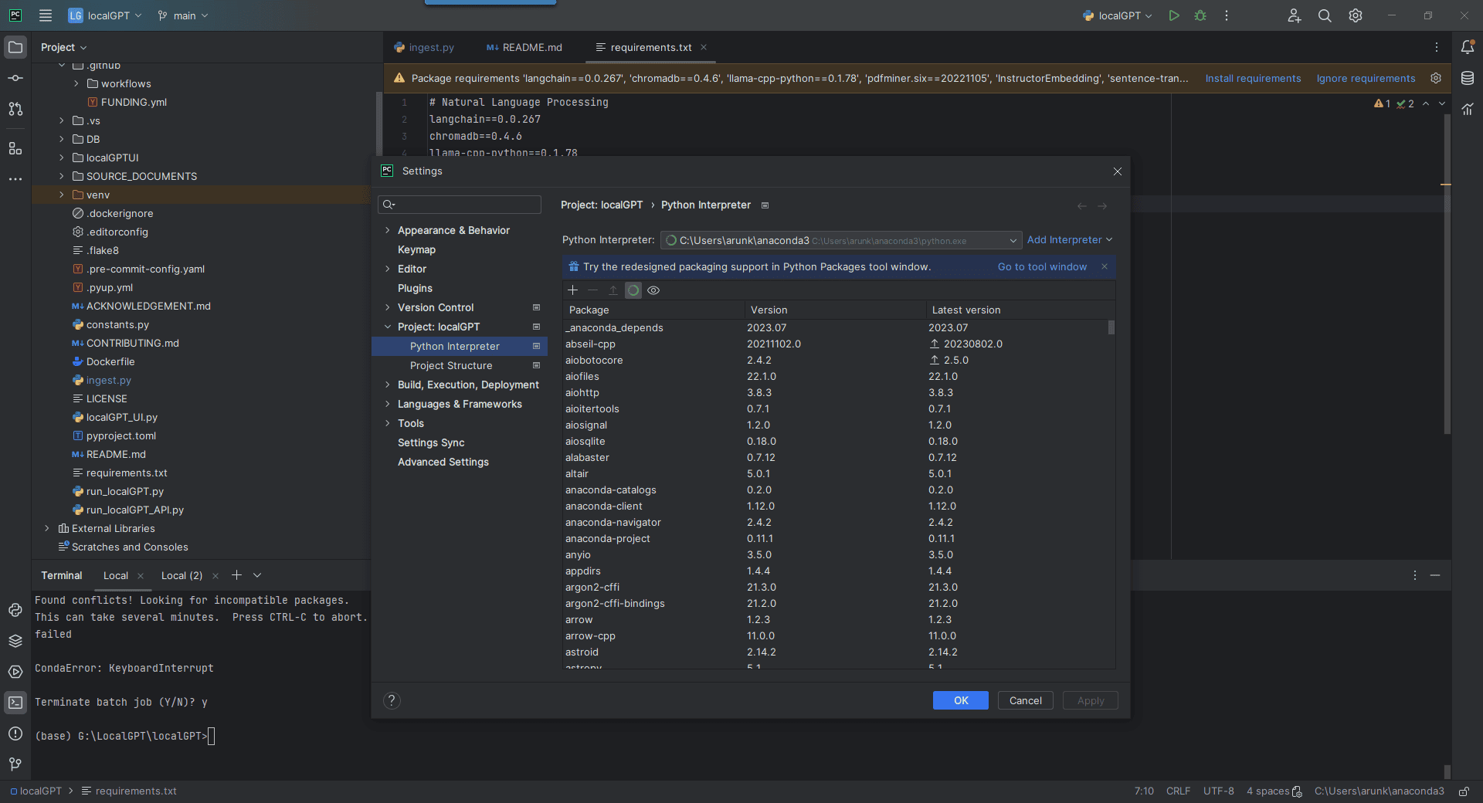1483x803 pixels.
Task: Toggle Show early releases eye icon
Action: 653,290
